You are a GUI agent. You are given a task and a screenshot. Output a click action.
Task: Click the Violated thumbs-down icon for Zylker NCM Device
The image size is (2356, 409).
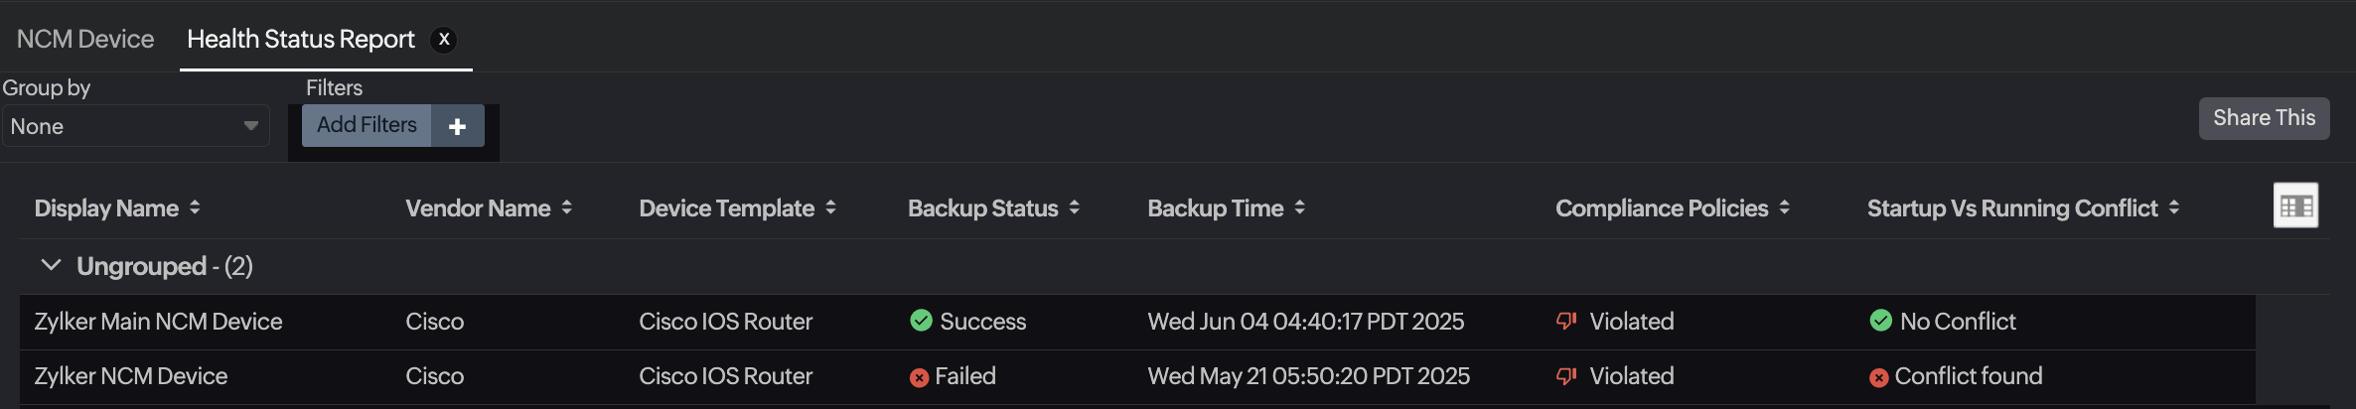pyautogui.click(x=1566, y=376)
